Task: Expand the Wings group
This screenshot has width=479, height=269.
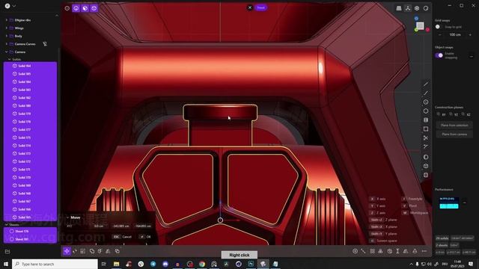Action: click(7, 28)
